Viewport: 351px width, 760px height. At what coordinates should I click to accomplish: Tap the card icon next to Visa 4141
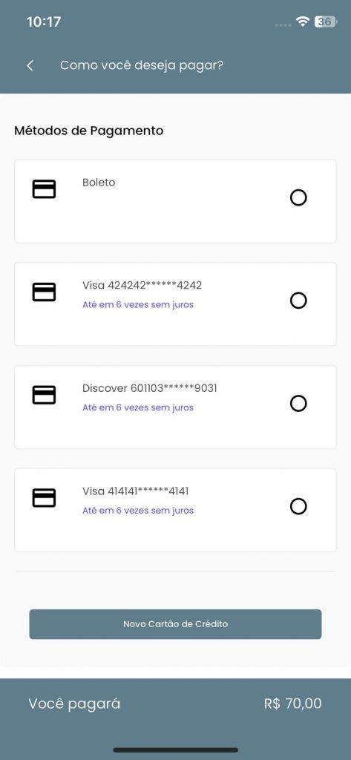44,498
